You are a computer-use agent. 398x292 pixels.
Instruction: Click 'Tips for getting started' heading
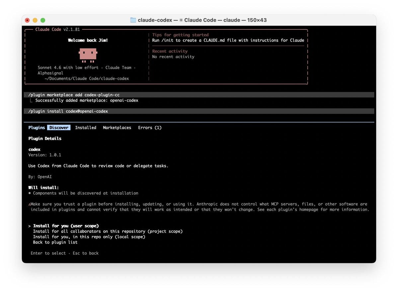[x=180, y=35]
